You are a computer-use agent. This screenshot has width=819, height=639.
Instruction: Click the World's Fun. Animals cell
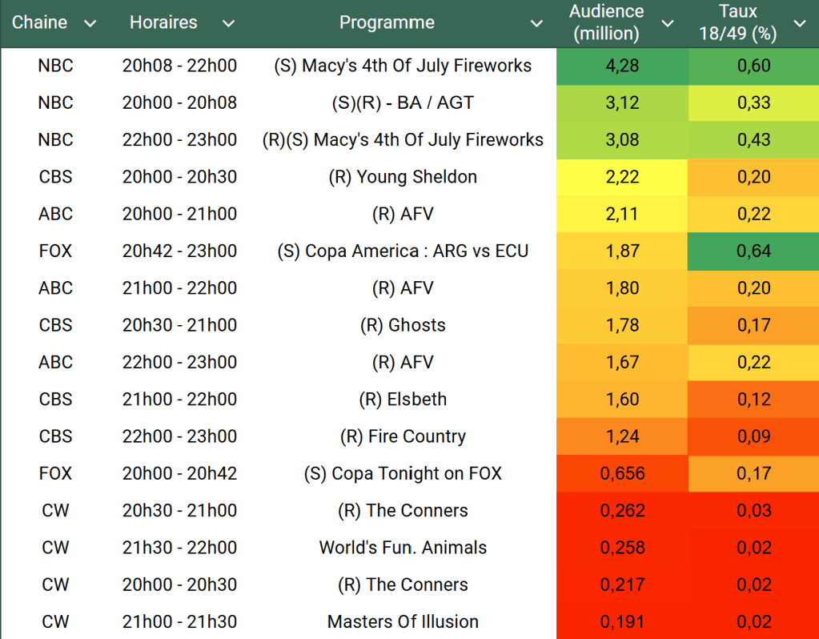(x=403, y=548)
